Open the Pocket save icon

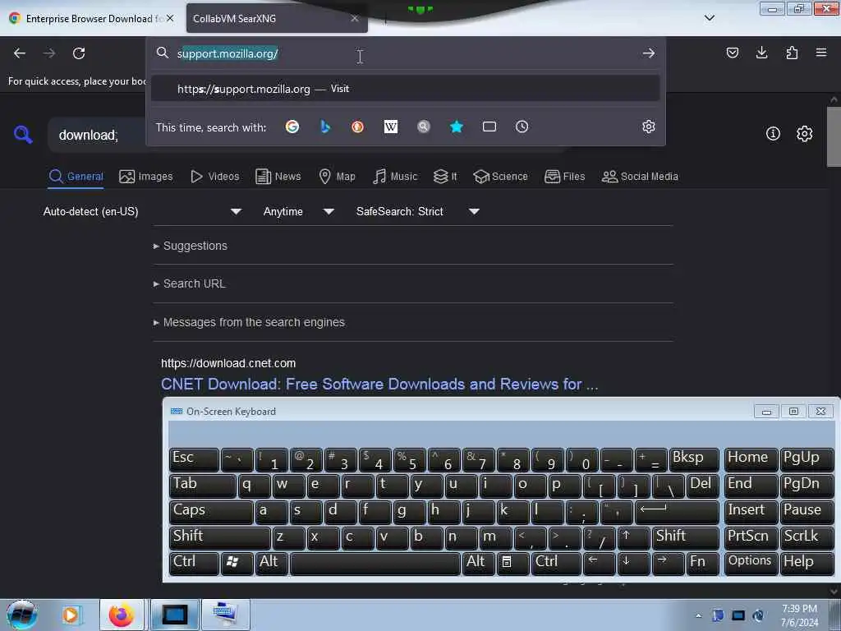pos(732,53)
